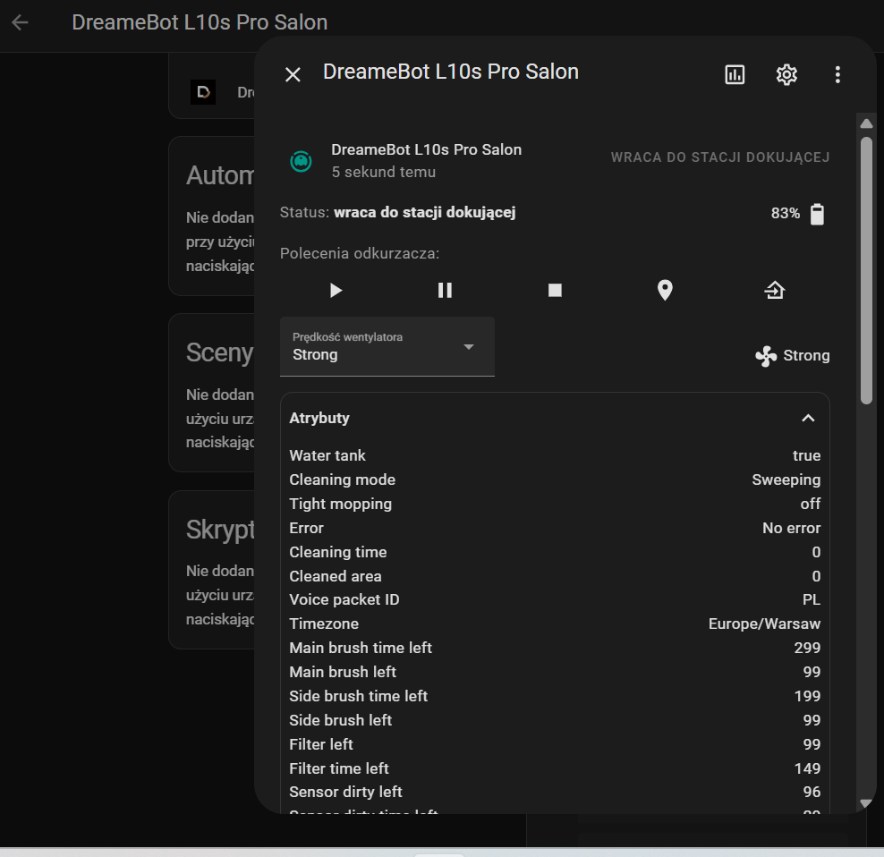This screenshot has height=857, width=884.
Task: Pause the vacuum cleaning
Action: [445, 291]
